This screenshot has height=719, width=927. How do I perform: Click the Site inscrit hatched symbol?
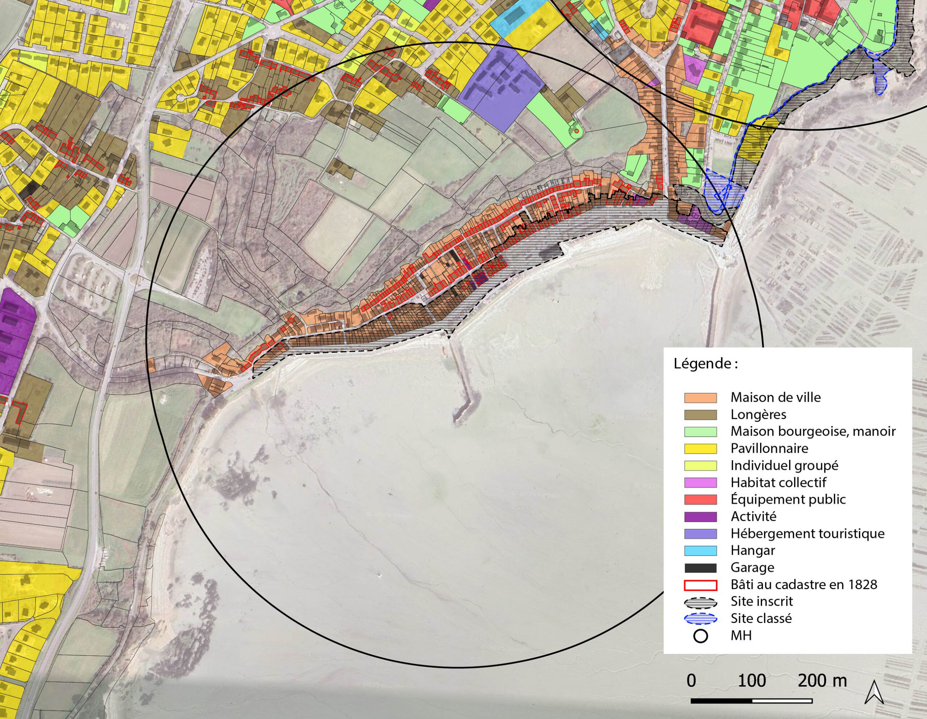[x=700, y=602]
